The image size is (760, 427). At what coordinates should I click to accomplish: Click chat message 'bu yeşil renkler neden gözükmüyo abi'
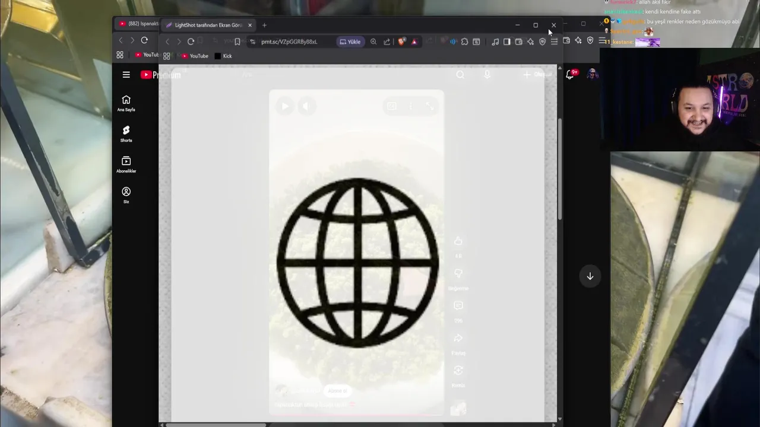coord(692,22)
